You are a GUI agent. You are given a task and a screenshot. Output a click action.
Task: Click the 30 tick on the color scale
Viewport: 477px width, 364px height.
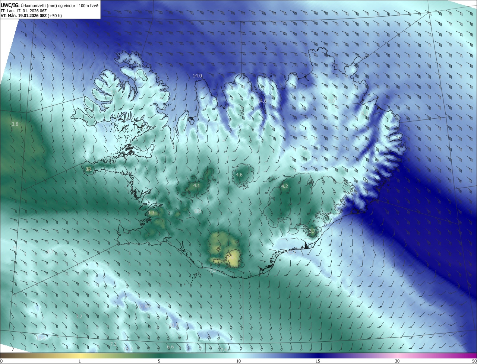(x=397, y=361)
